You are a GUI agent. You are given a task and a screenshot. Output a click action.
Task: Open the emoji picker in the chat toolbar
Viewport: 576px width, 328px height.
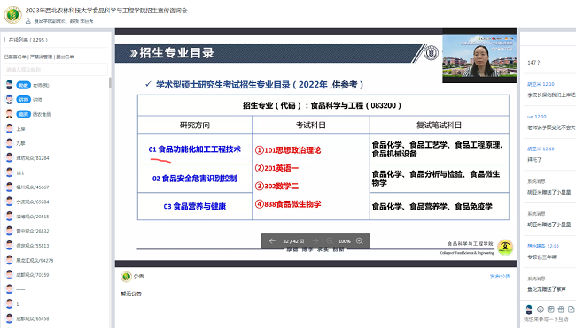coord(541,309)
